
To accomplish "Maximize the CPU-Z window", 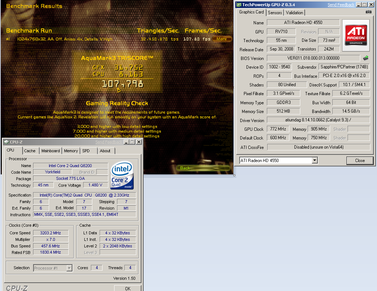I will [132, 142].
